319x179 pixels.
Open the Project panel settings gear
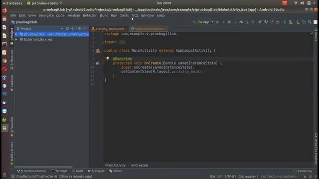pyautogui.click(x=79, y=29)
